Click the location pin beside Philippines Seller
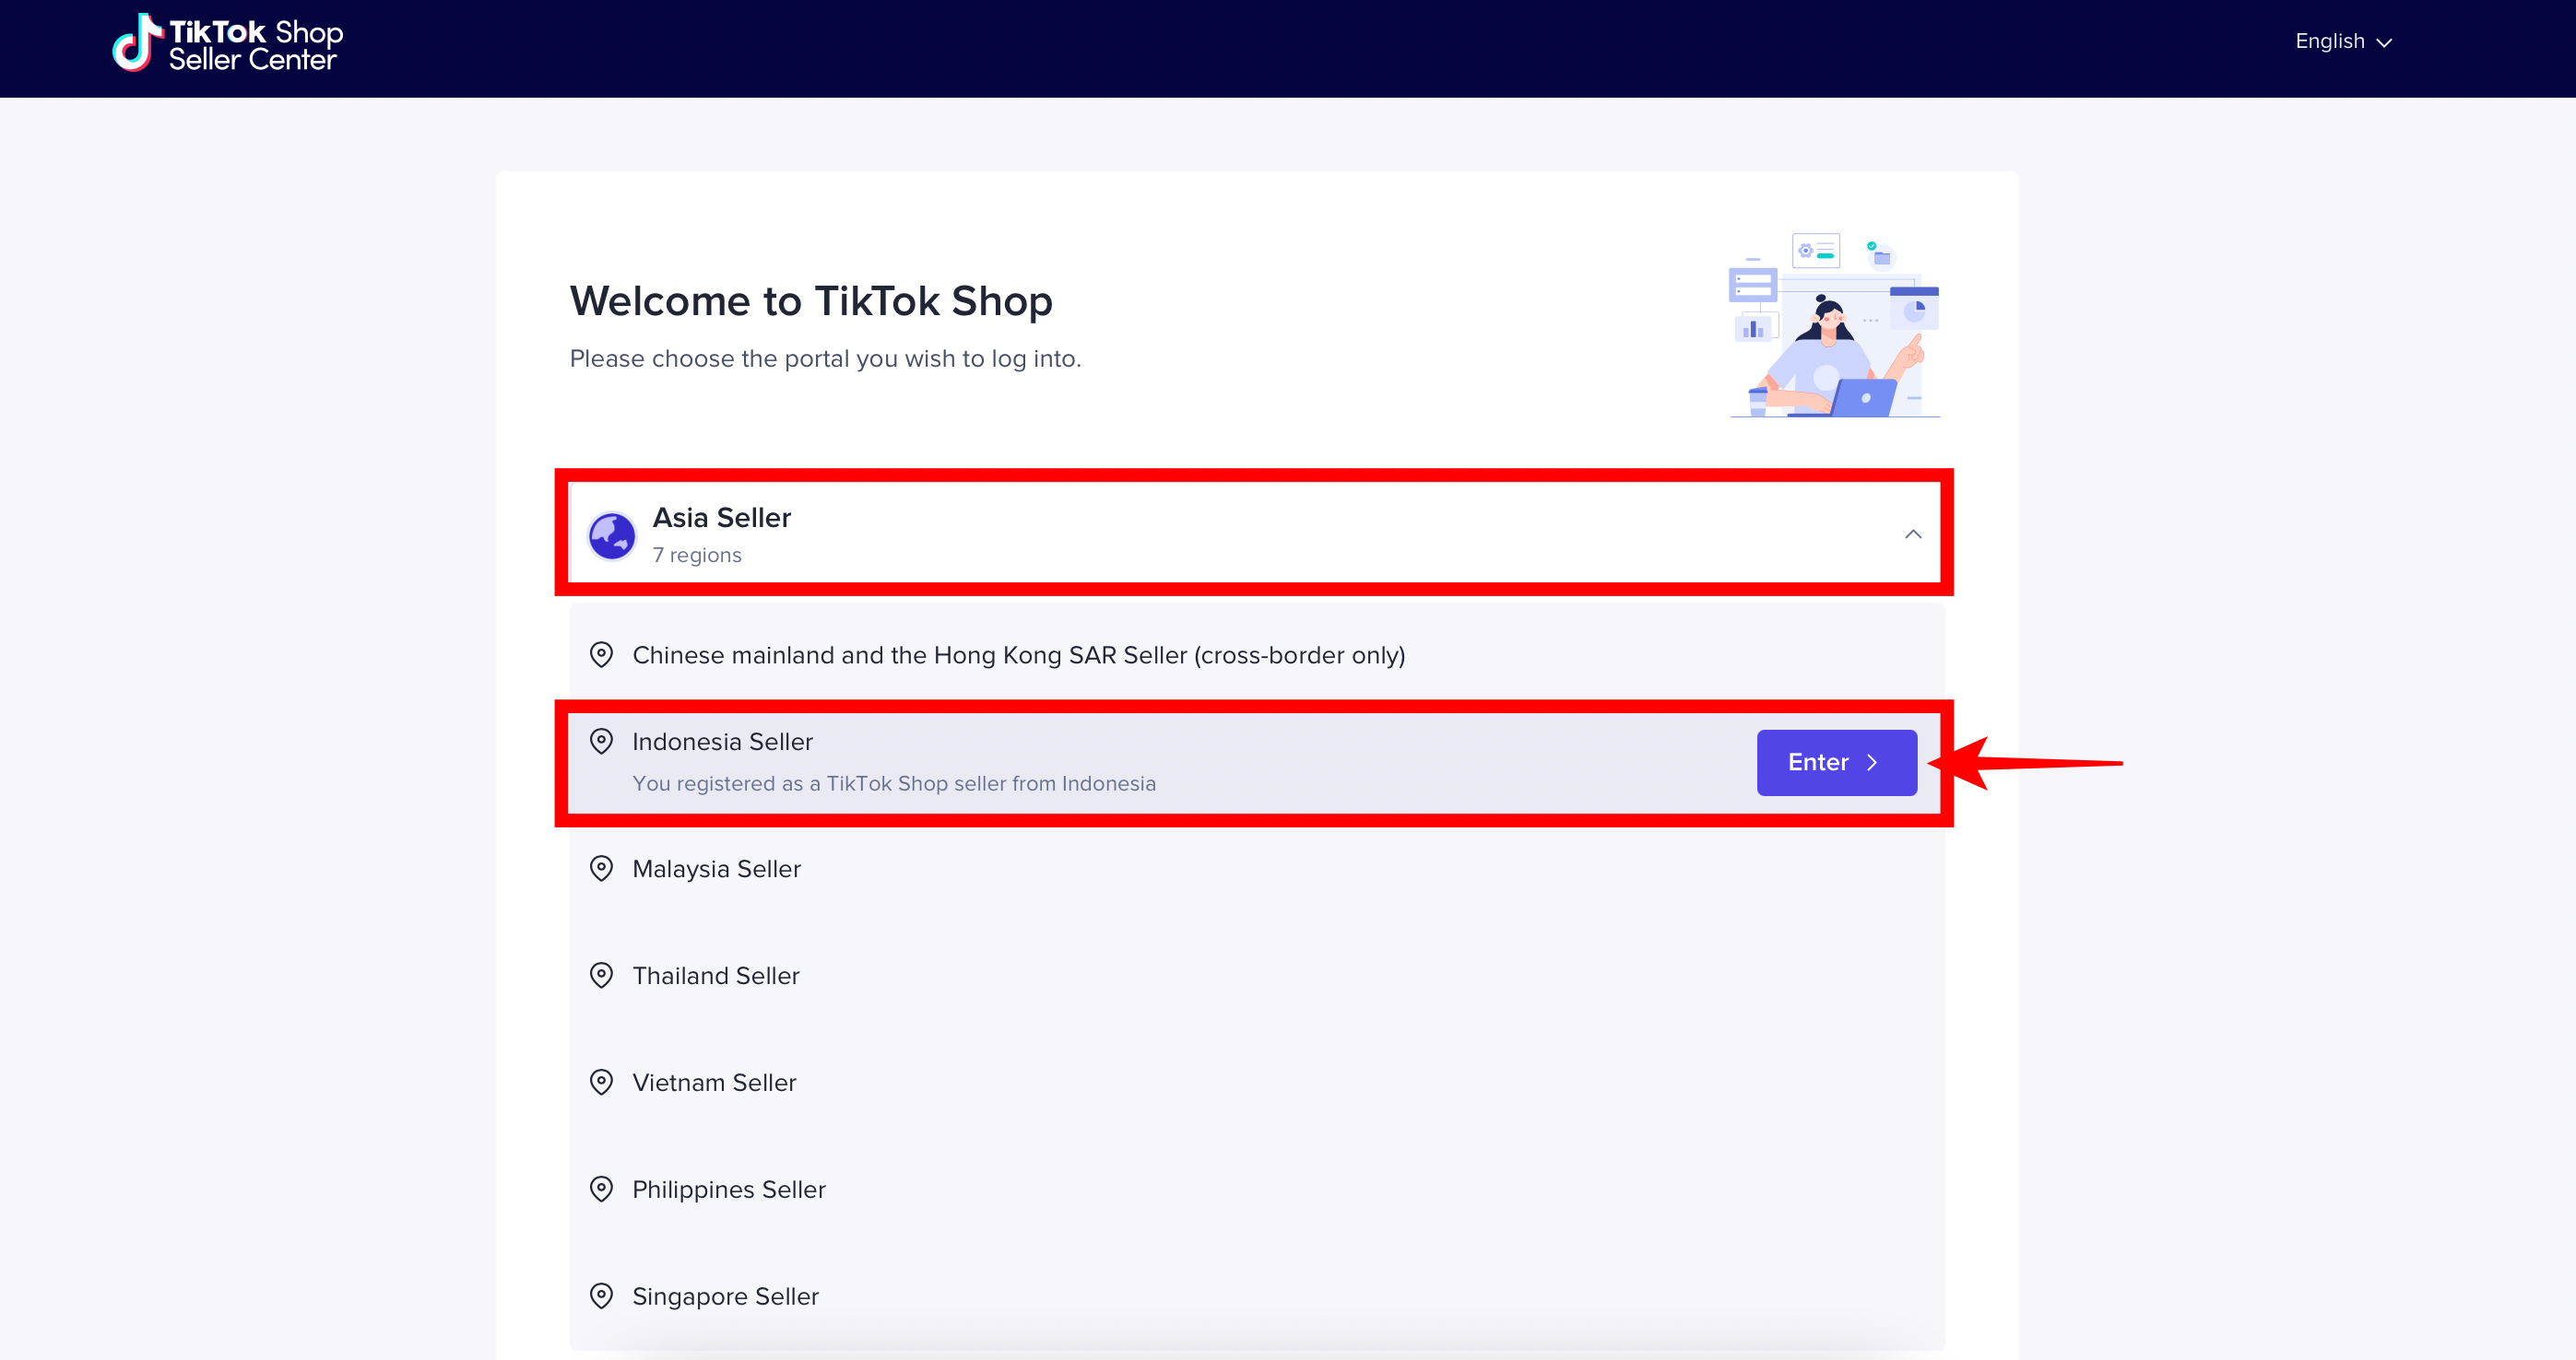The height and width of the screenshot is (1360, 2576). [601, 1190]
